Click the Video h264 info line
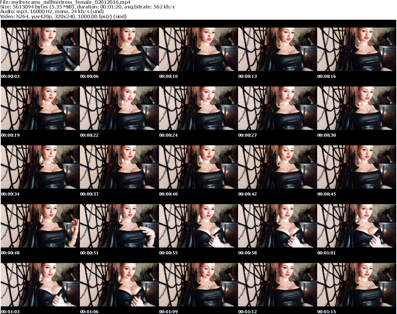 [63, 16]
